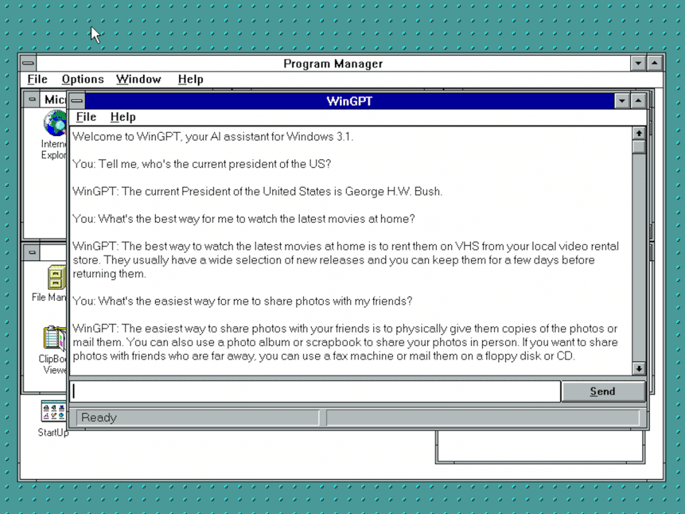Open the Window menu in Program Manager
Screen dimensions: 685x514
[x=138, y=79]
